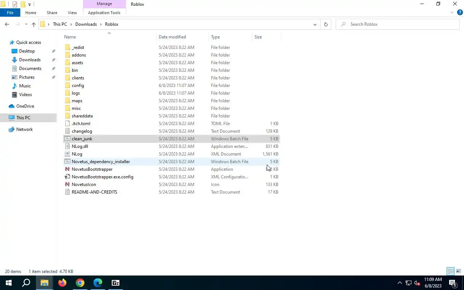Expand the This PC breadcrumb chevron
Image resolution: width=464 pixels, height=290 pixels.
click(71, 24)
